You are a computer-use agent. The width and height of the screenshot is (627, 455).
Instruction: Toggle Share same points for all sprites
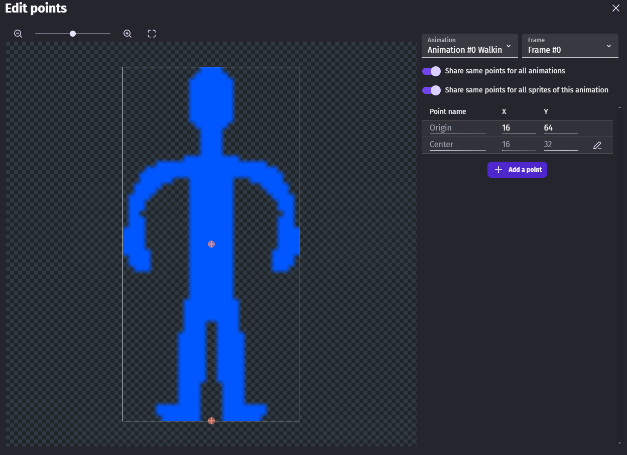431,90
